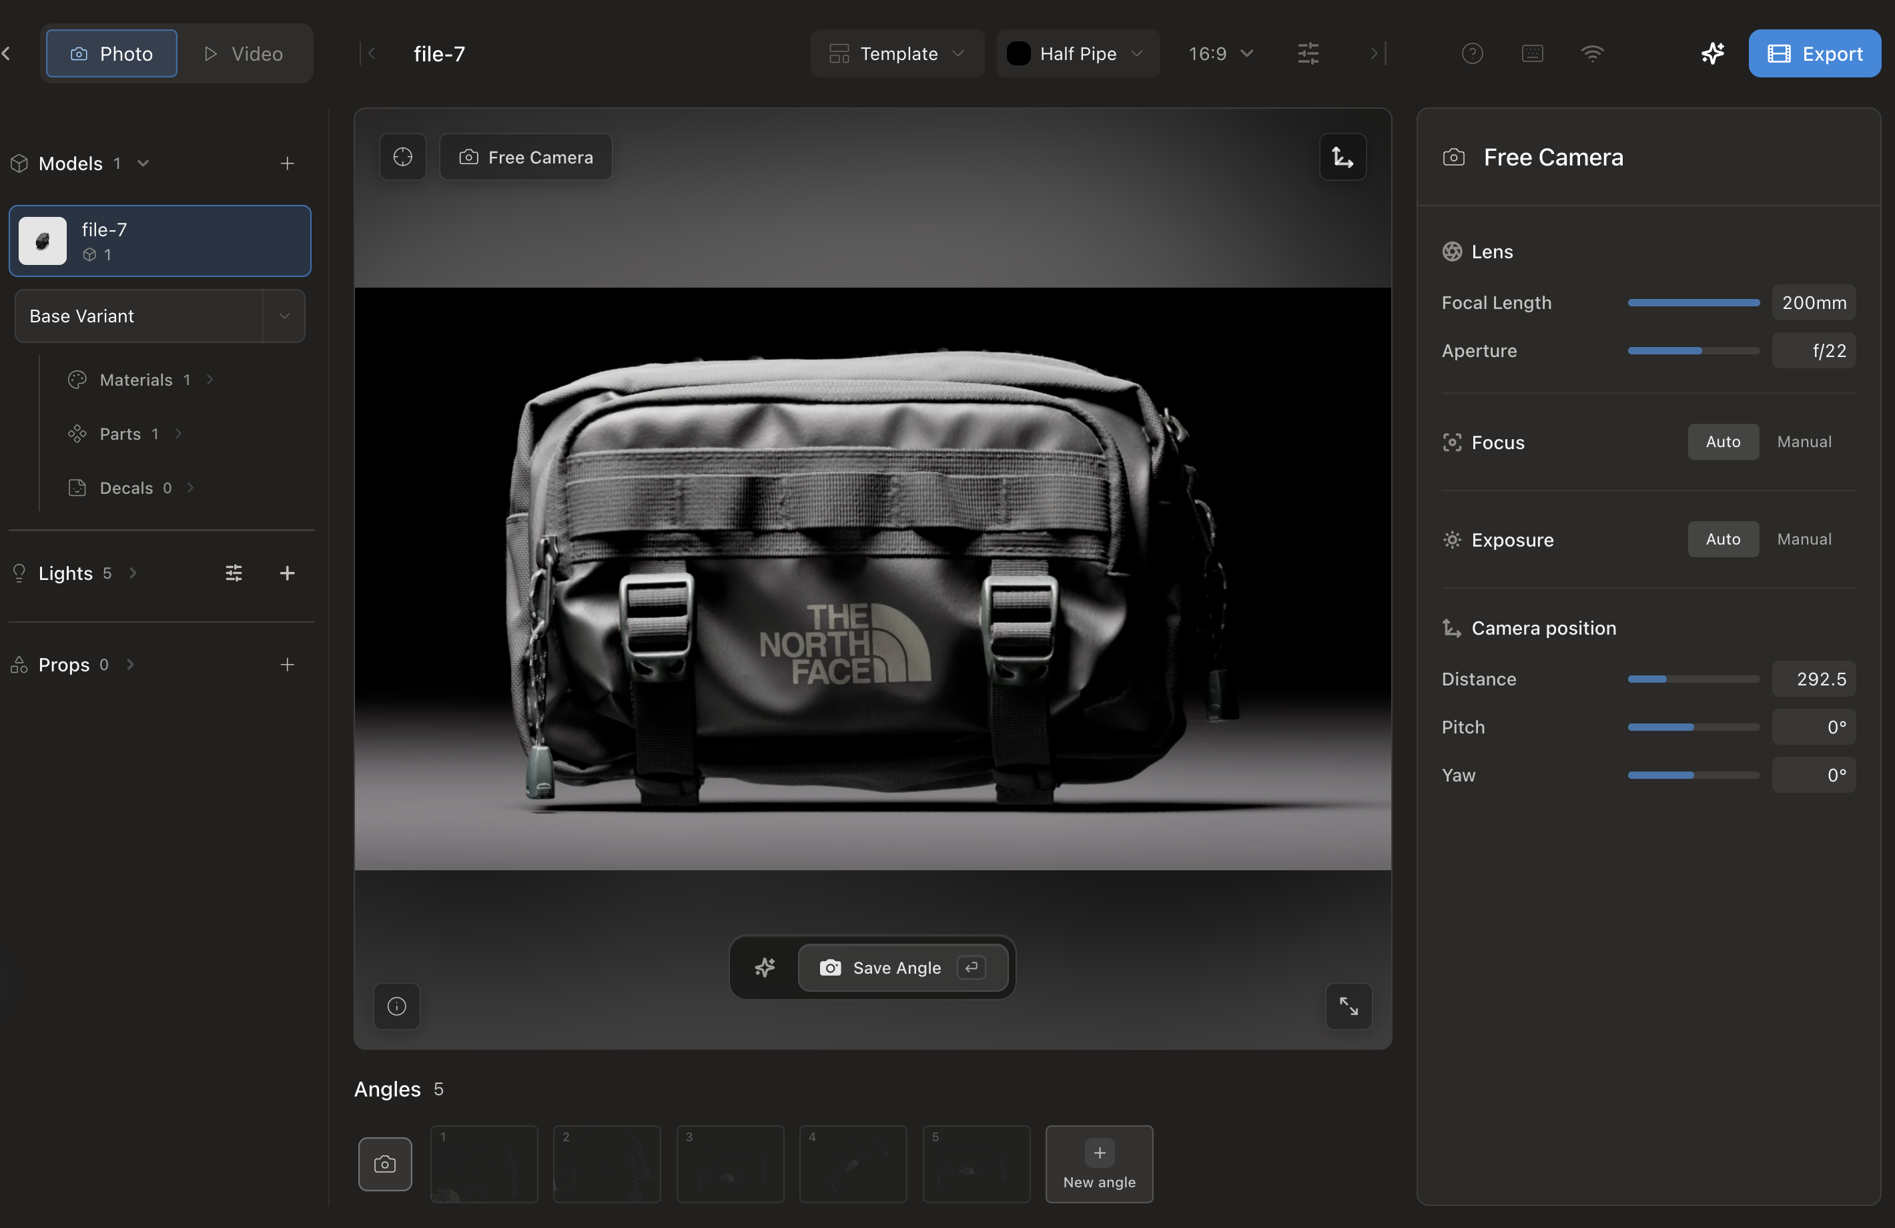This screenshot has height=1228, width=1895.
Task: Open the 16:9 aspect ratio dropdown
Action: (x=1220, y=53)
